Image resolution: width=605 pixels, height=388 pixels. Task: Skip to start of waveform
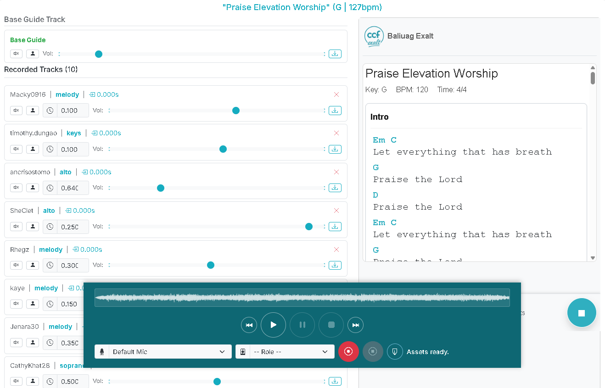(x=249, y=325)
